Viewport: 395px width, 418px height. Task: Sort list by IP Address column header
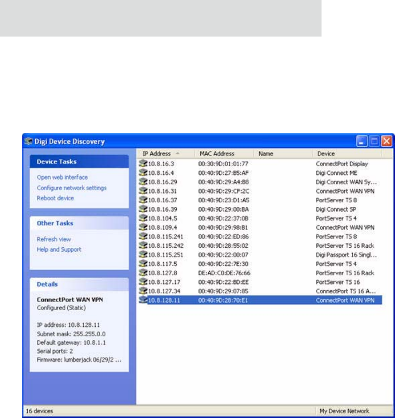[165, 154]
